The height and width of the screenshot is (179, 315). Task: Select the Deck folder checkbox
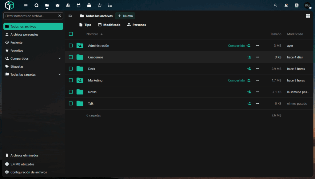71,69
